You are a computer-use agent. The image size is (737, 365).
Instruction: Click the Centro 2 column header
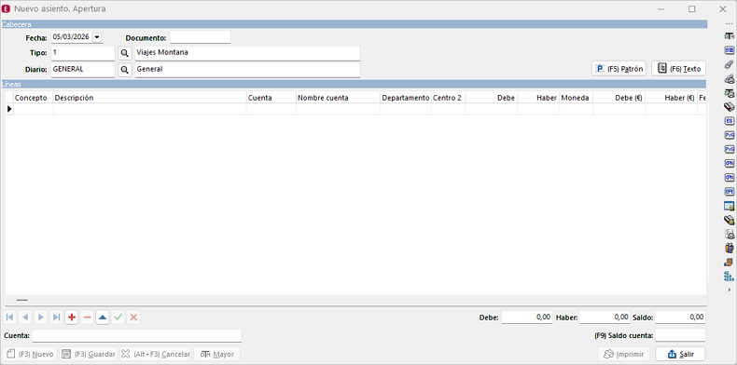click(449, 98)
